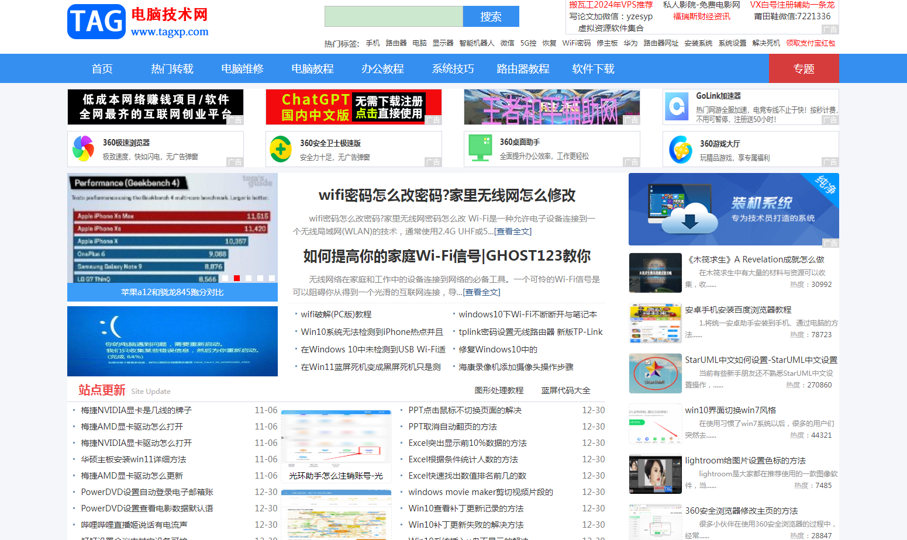
Task: Click 查看全文 under the Wi-Fi信号 article
Action: (482, 292)
